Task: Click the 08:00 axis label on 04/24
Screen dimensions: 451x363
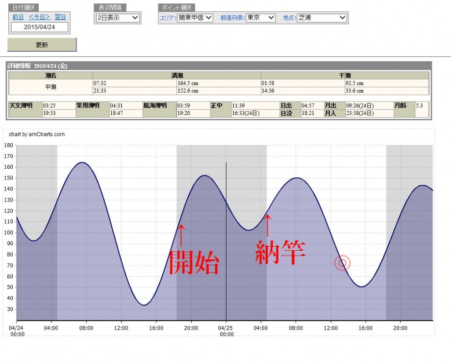Action: (x=86, y=328)
